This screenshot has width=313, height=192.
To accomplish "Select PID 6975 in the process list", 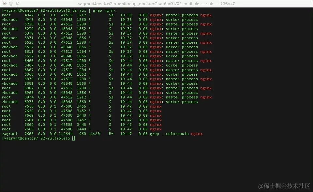I will tap(29, 102).
